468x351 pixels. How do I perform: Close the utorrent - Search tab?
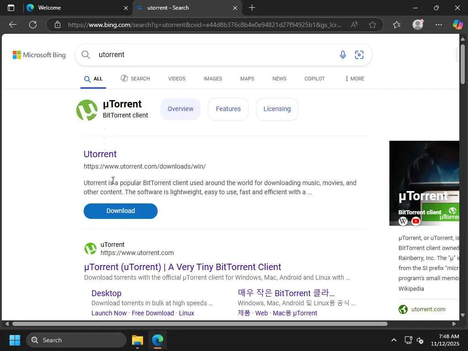click(x=235, y=8)
